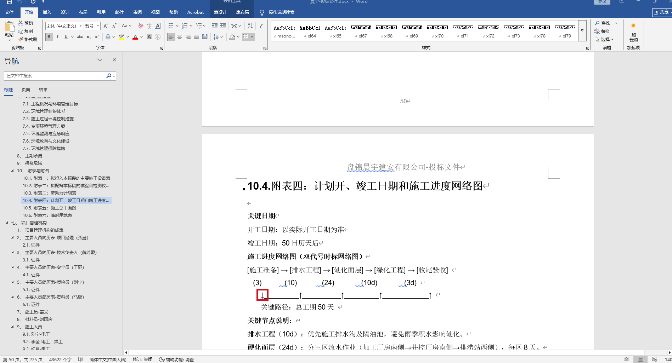The height and width of the screenshot is (363, 672).
Task: Close the navigation pane with the X
Action: 114,60
